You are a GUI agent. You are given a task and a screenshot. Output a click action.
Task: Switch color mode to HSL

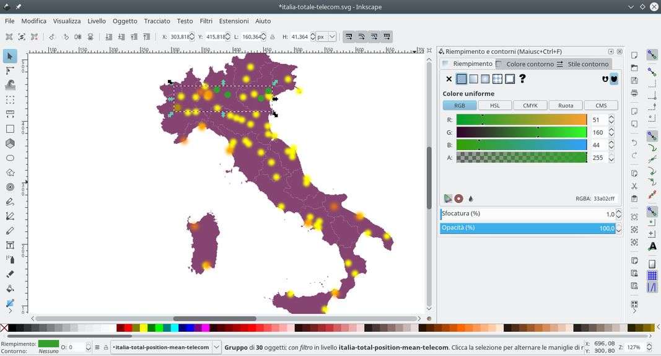pos(495,105)
